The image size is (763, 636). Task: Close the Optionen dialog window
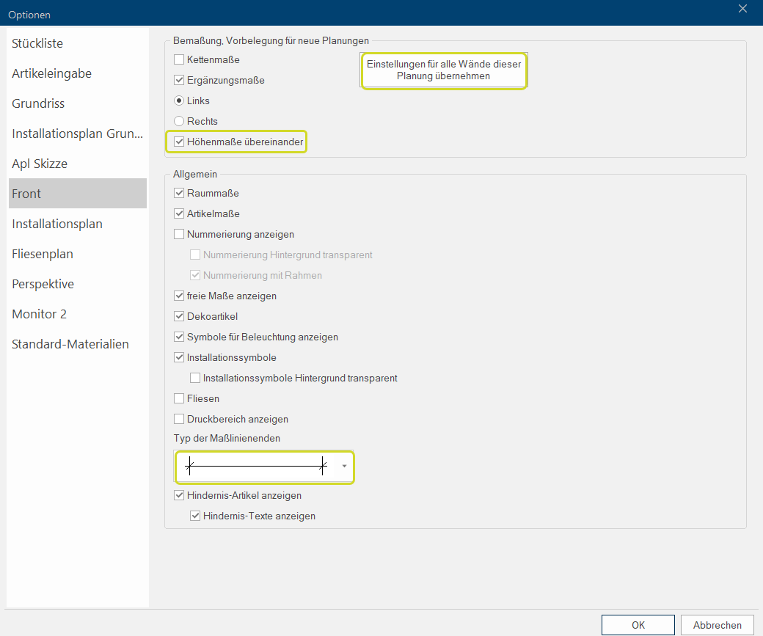(742, 9)
